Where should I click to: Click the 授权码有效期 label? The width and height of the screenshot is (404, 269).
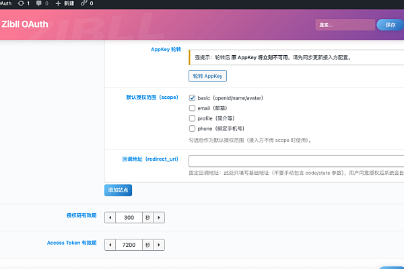(81, 215)
